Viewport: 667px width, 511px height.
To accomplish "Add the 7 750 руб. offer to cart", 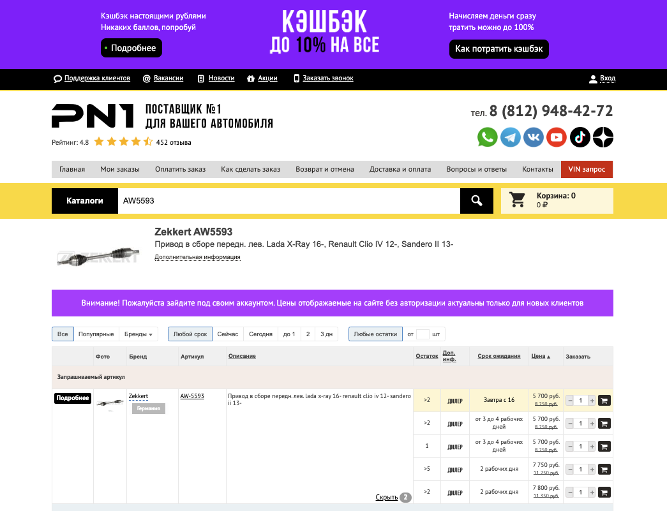I will point(604,470).
